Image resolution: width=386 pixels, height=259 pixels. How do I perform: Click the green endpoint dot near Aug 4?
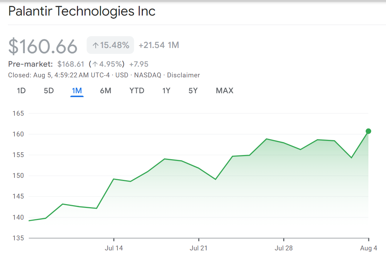point(368,131)
